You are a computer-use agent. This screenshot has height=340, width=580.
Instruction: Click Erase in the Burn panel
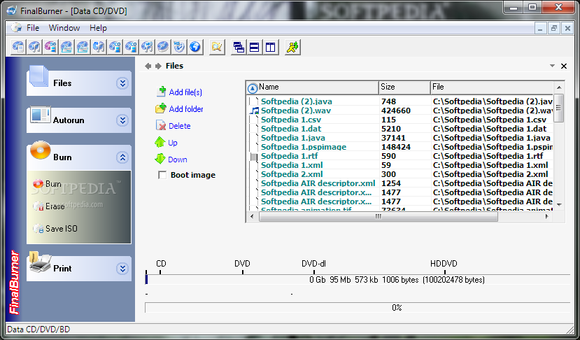tap(55, 206)
